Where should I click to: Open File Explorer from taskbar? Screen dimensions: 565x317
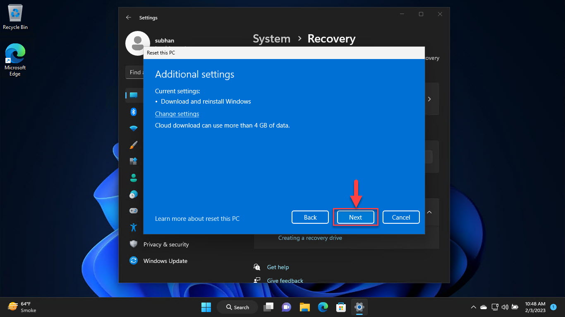coord(304,307)
